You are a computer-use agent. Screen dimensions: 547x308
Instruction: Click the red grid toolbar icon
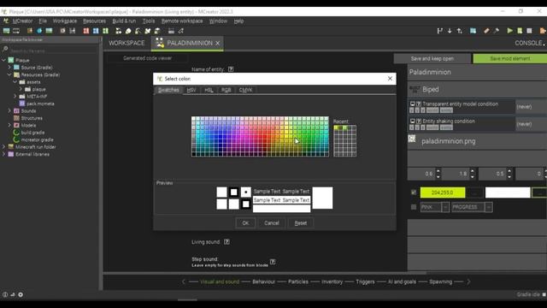[85, 31]
